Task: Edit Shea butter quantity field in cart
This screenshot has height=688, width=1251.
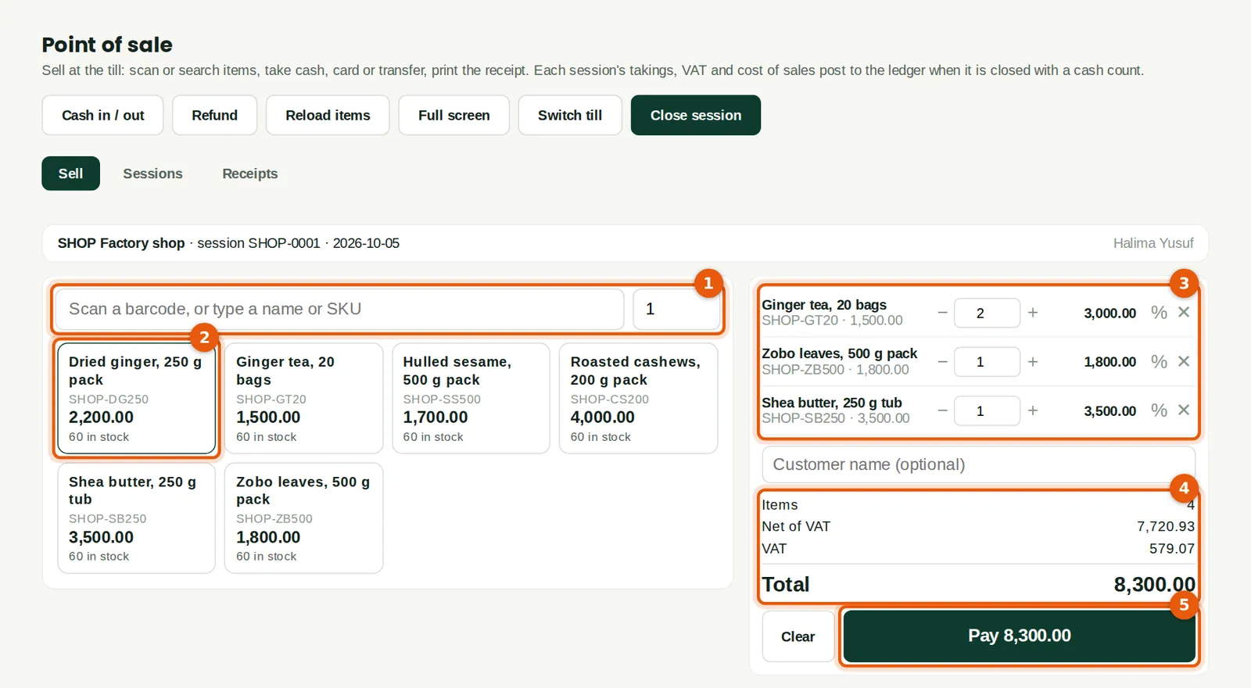Action: coord(987,410)
